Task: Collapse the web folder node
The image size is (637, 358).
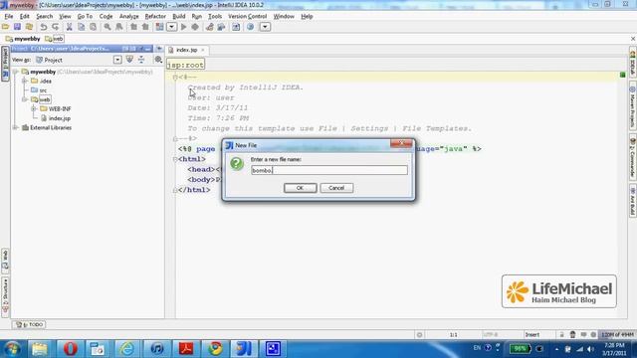Action: click(25, 99)
